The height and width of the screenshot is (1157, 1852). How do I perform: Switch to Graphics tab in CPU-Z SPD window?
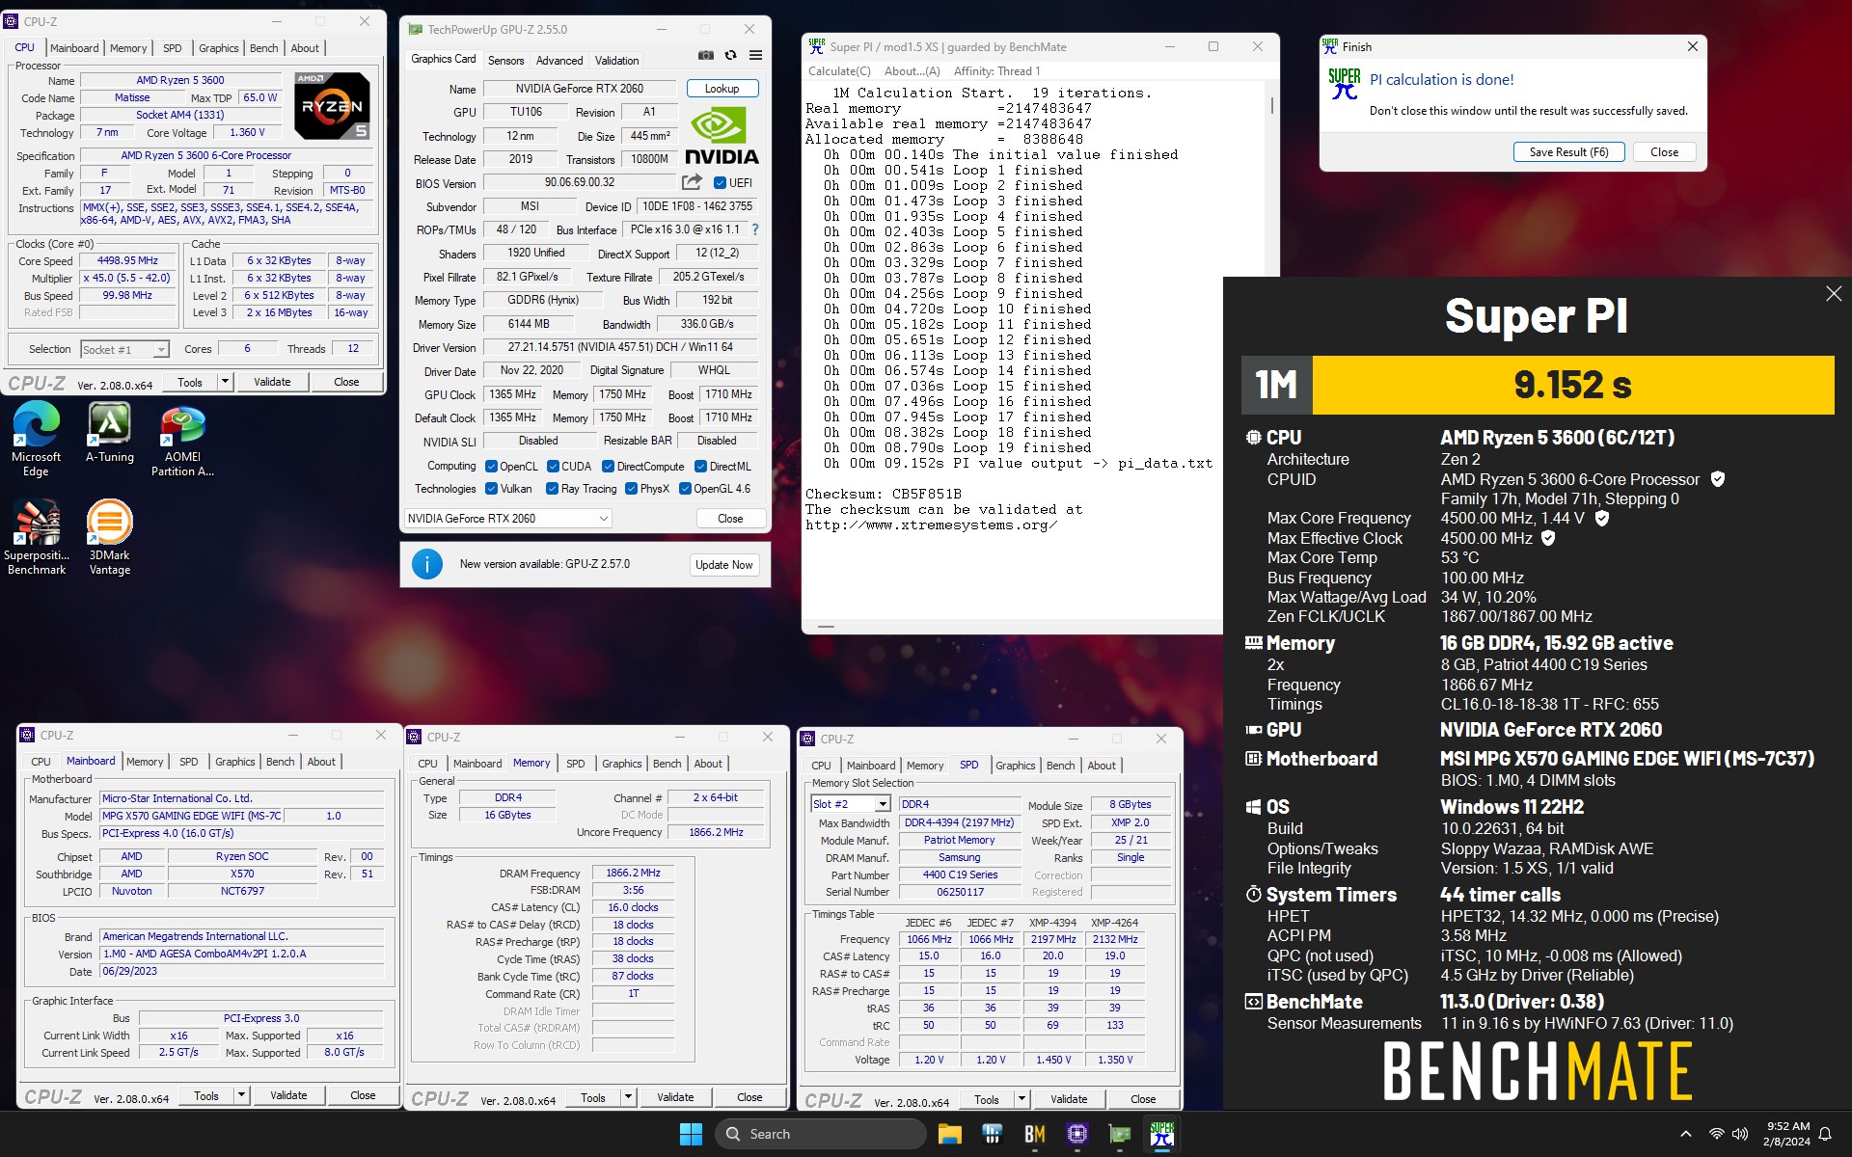[1015, 766]
